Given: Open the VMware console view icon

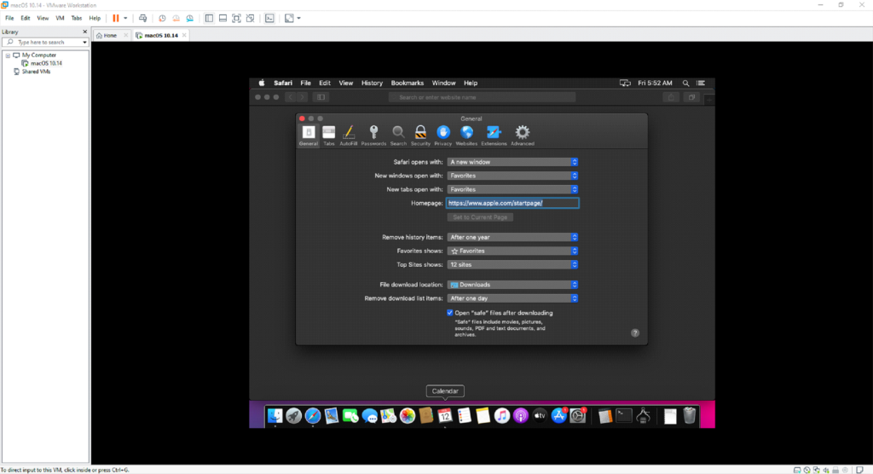Looking at the screenshot, I should click(x=269, y=19).
